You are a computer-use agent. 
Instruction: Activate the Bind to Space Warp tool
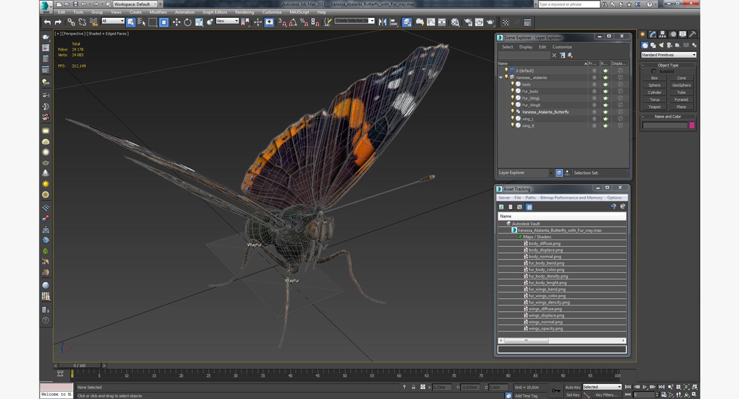coord(94,22)
